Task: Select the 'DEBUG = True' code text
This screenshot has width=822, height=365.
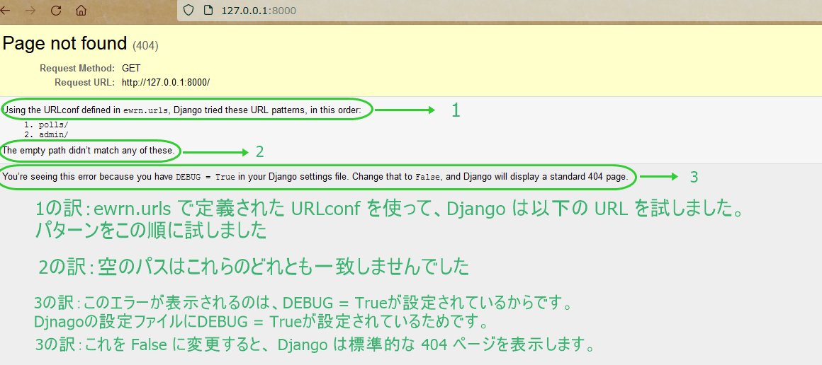Action: pos(205,177)
